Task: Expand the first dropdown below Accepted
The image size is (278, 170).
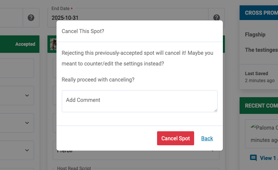Action: (27, 96)
